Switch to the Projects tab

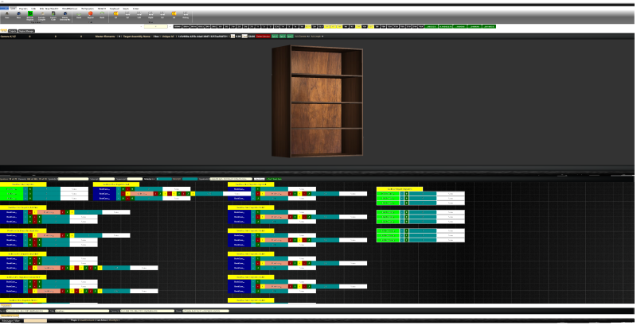point(13,31)
